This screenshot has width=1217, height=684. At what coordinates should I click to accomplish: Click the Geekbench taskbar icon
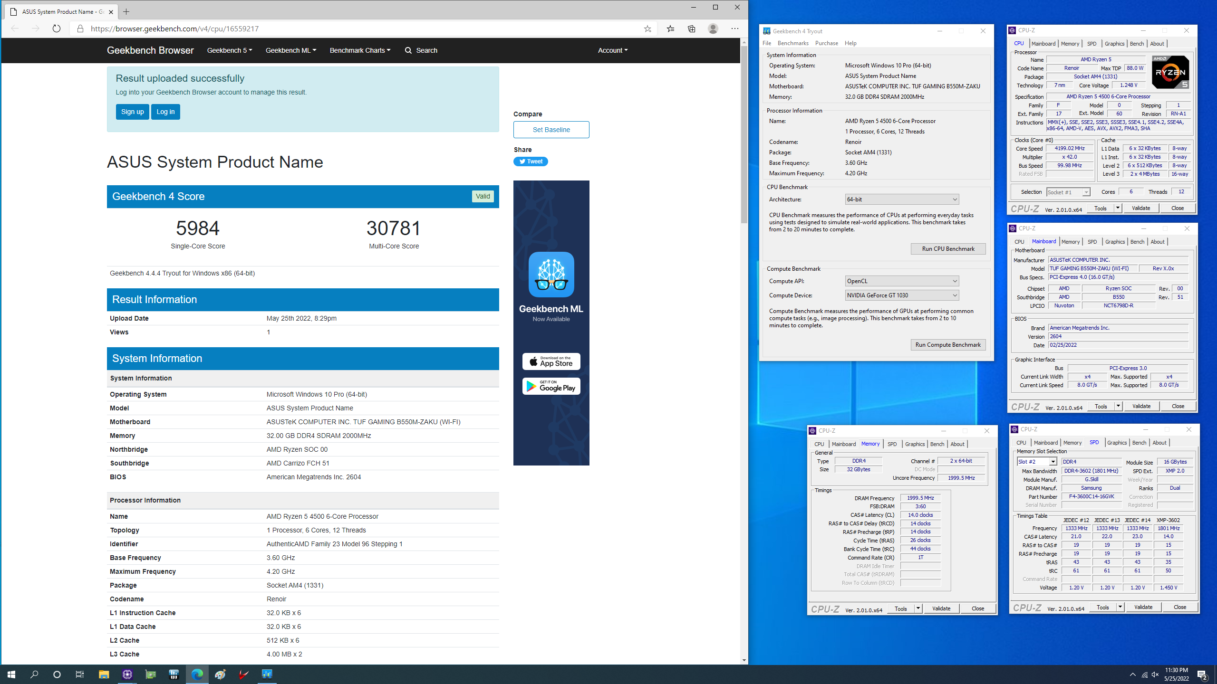(x=267, y=674)
